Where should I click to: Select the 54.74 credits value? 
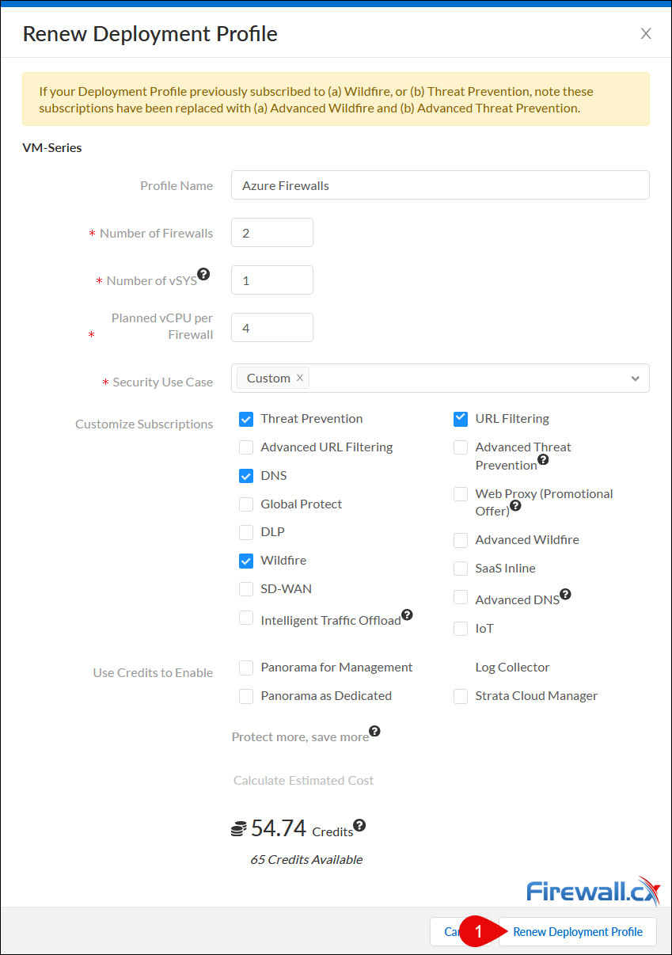pyautogui.click(x=279, y=828)
